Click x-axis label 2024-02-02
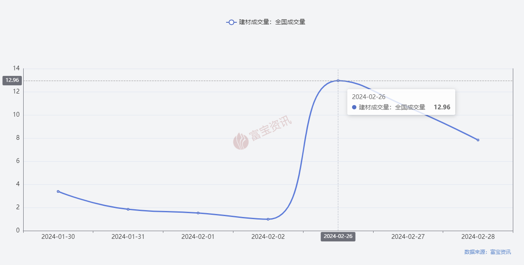This screenshot has height=265, width=524. click(268, 236)
